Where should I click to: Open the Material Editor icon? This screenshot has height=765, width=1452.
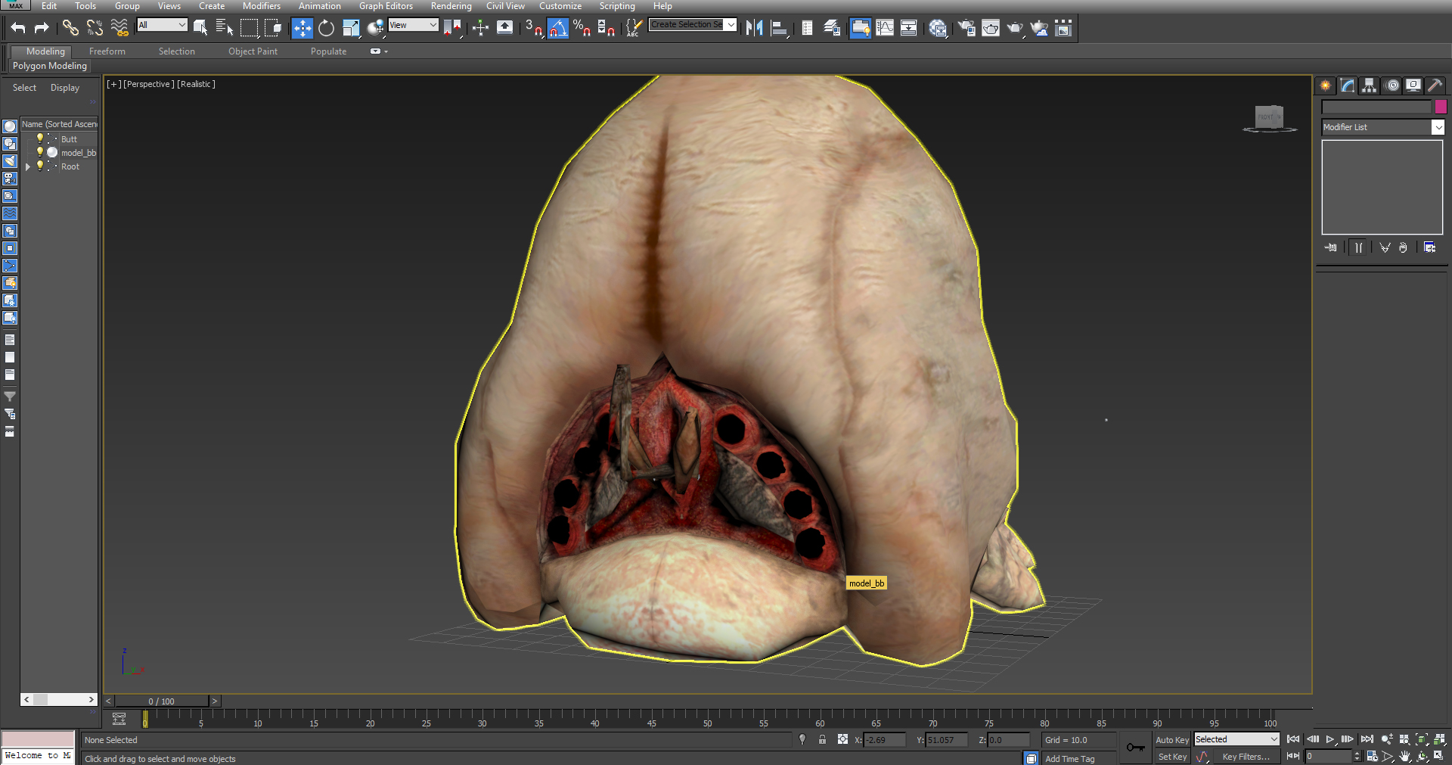click(x=938, y=29)
